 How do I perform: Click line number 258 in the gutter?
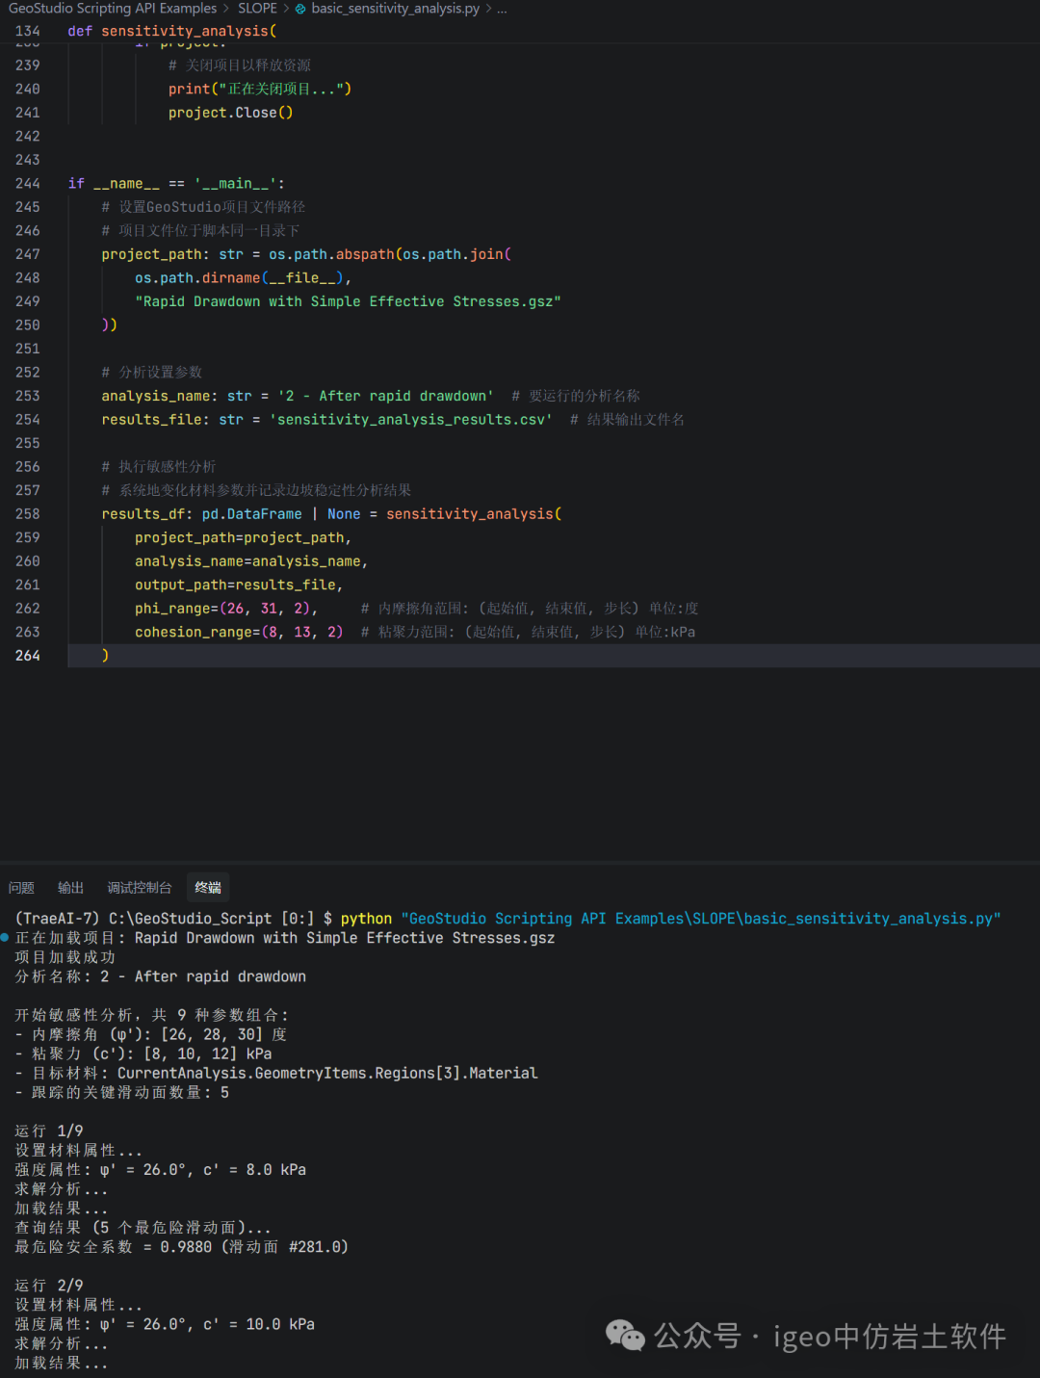[28, 514]
